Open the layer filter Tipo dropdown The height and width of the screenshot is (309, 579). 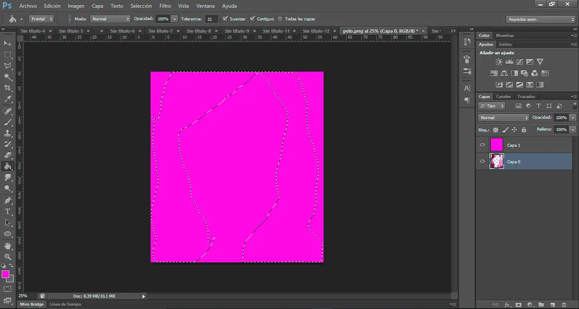[x=492, y=106]
